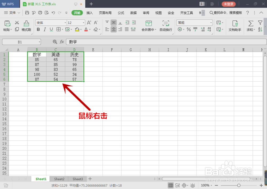
Task: Toggle Italic formatting
Action: (45, 30)
